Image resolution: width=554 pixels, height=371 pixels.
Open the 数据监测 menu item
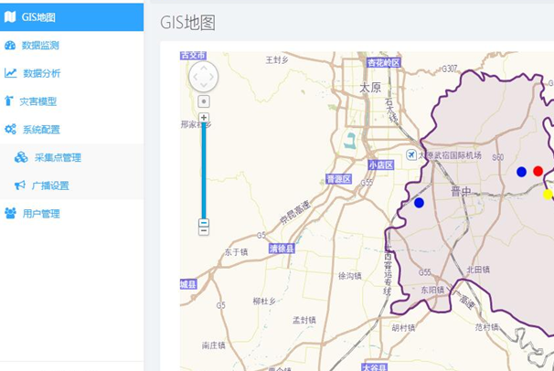click(x=41, y=46)
